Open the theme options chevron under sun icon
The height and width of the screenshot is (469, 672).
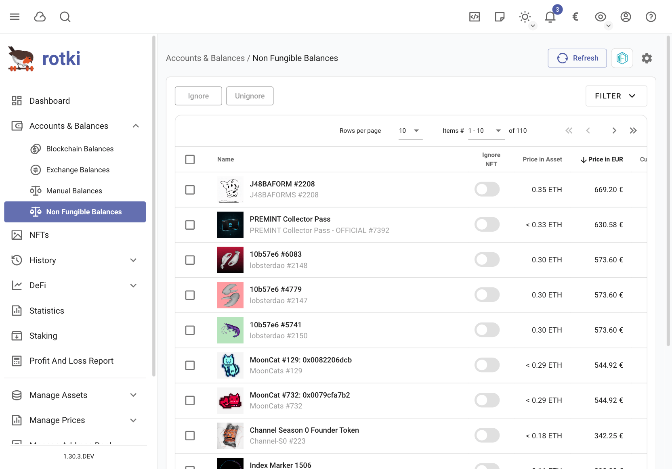(533, 26)
